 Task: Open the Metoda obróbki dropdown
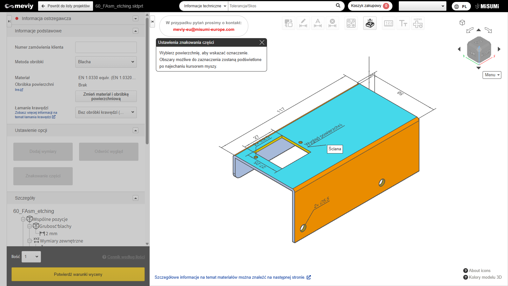point(106,62)
